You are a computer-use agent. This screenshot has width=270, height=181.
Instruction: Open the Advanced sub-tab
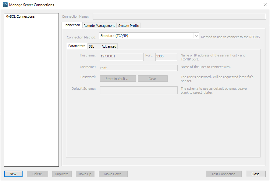[109, 46]
